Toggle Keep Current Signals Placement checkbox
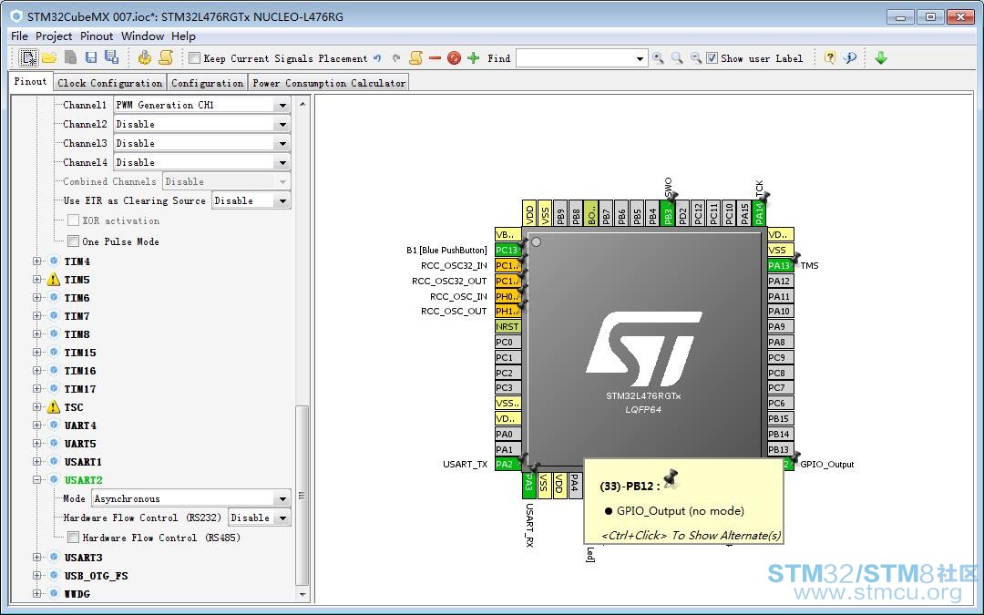 click(195, 58)
